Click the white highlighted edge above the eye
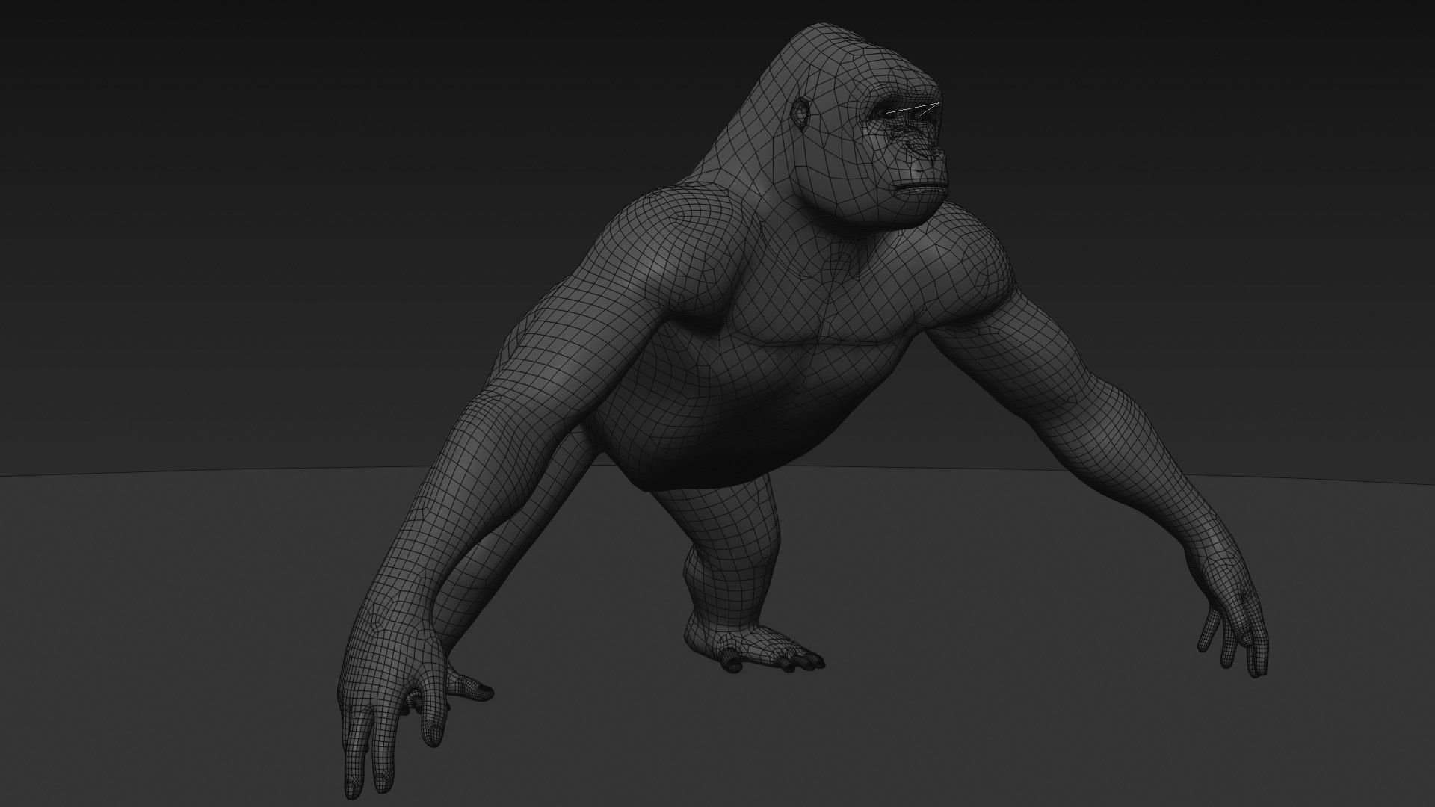The image size is (1435, 807). 913,109
